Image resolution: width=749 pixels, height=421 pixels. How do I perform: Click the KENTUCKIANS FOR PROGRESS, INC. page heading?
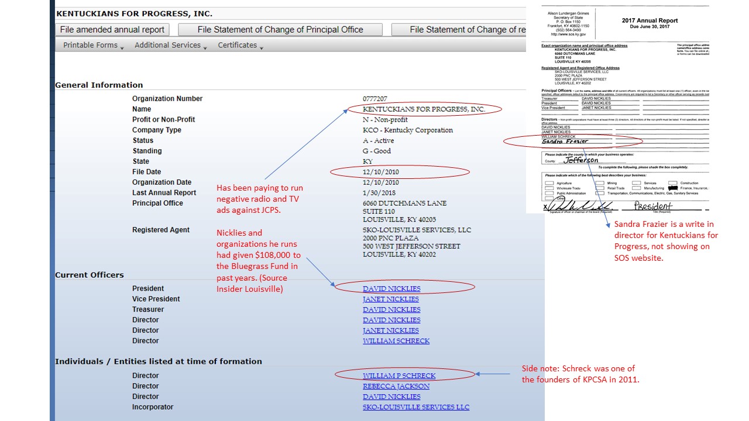pos(135,13)
